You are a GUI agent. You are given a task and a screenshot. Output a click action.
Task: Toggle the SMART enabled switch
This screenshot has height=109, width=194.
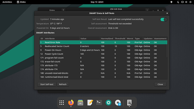(x=164, y=19)
